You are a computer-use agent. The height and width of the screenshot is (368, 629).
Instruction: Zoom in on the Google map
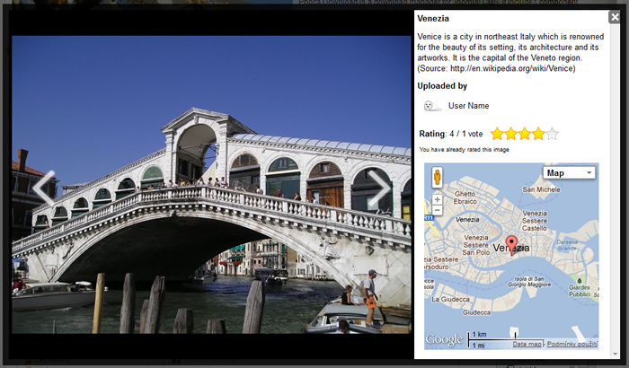(x=438, y=199)
